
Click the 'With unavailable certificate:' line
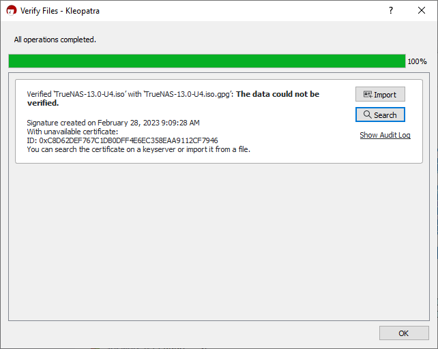click(x=72, y=132)
